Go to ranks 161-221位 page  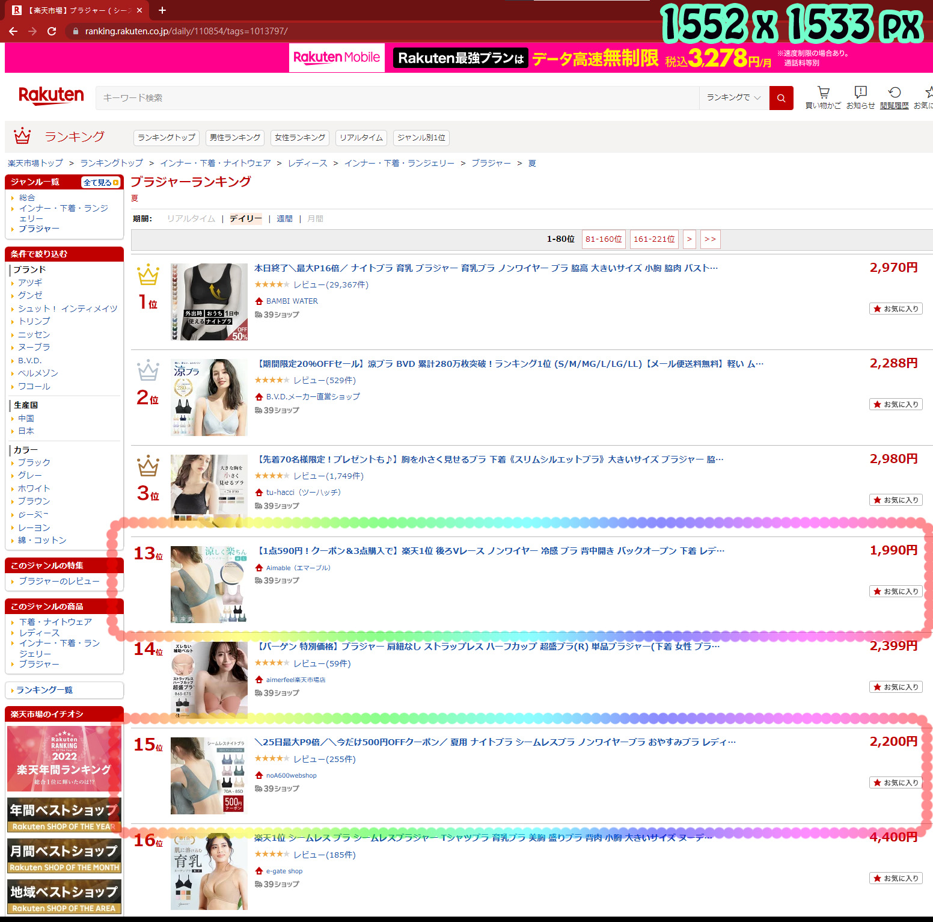pyautogui.click(x=654, y=239)
